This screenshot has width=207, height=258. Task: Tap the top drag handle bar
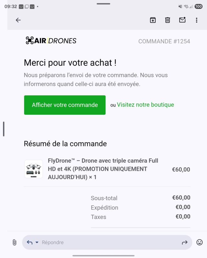pyautogui.click(x=103, y=4)
